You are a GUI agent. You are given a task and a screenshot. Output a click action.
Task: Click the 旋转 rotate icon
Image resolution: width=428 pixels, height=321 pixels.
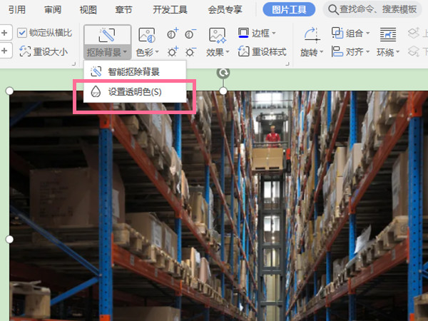(312, 35)
